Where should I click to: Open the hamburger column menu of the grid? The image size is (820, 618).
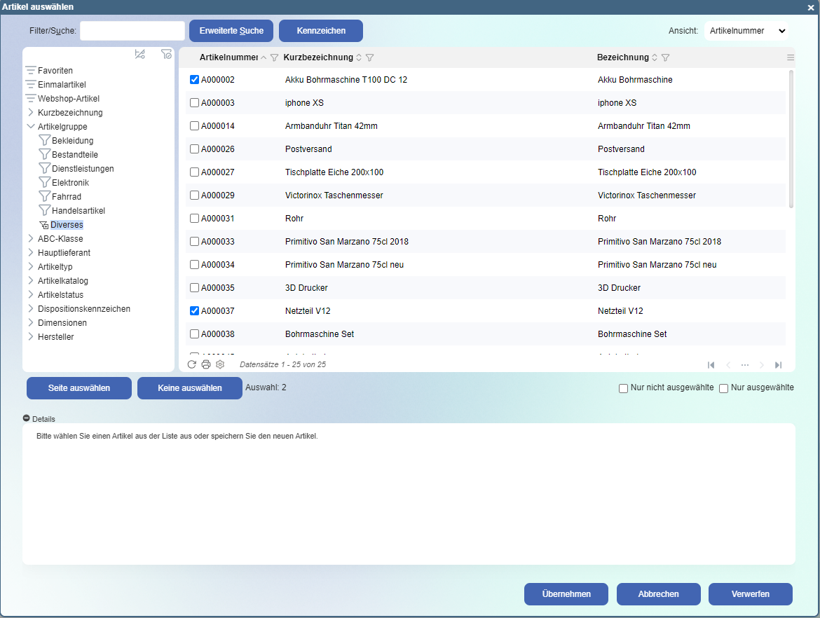coord(791,57)
